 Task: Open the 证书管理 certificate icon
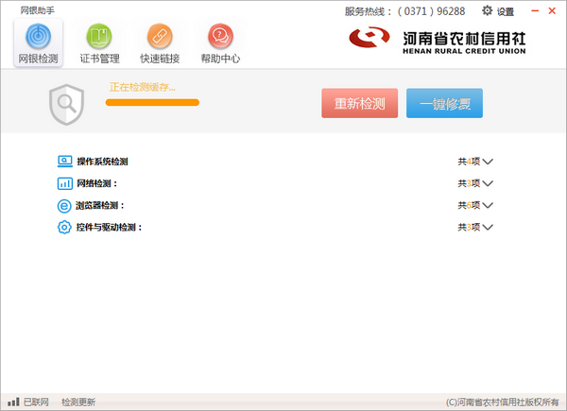point(99,37)
